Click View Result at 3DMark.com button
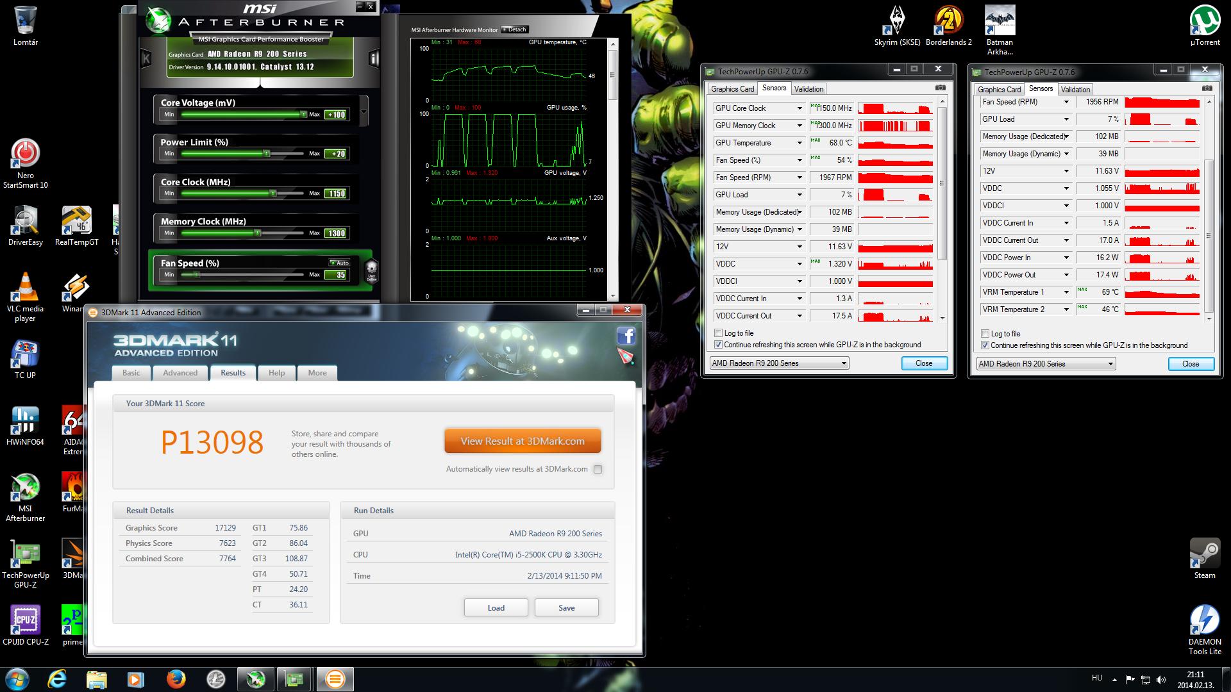 523,441
